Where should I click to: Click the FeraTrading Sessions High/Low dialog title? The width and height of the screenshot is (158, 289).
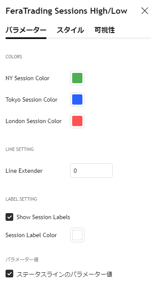coord(67,11)
